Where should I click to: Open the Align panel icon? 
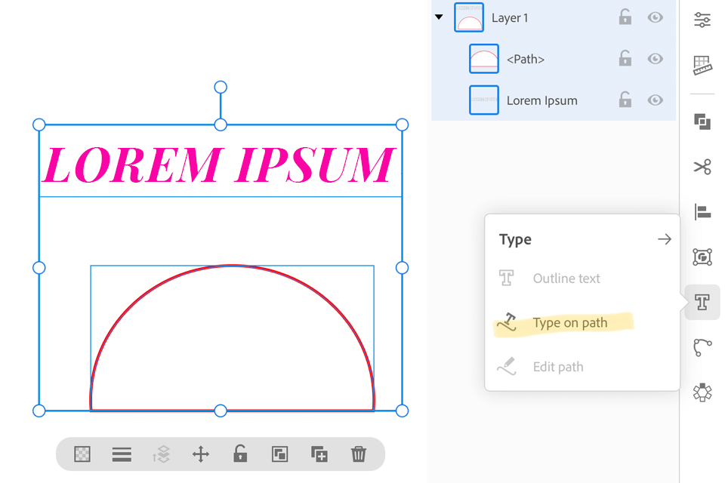point(702,212)
